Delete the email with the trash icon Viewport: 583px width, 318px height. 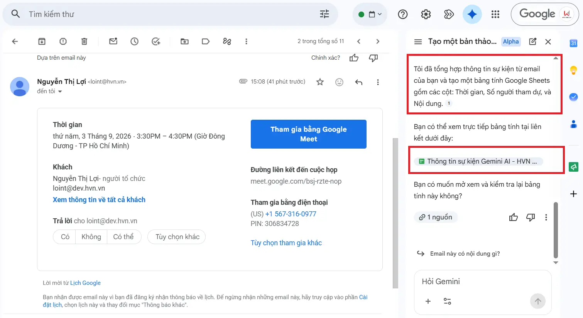pos(84,41)
